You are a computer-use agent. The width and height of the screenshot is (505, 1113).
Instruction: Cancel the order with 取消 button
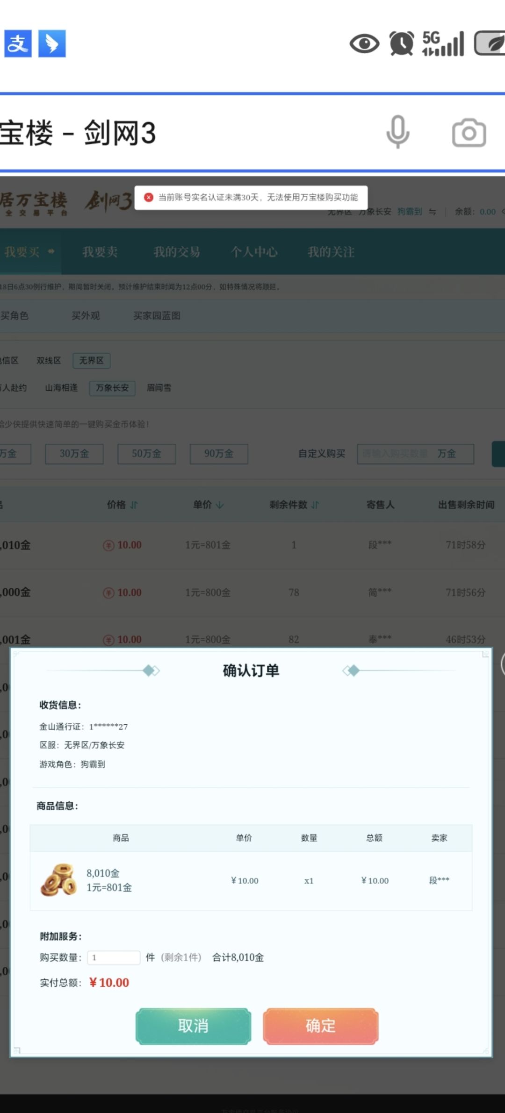click(x=193, y=1026)
